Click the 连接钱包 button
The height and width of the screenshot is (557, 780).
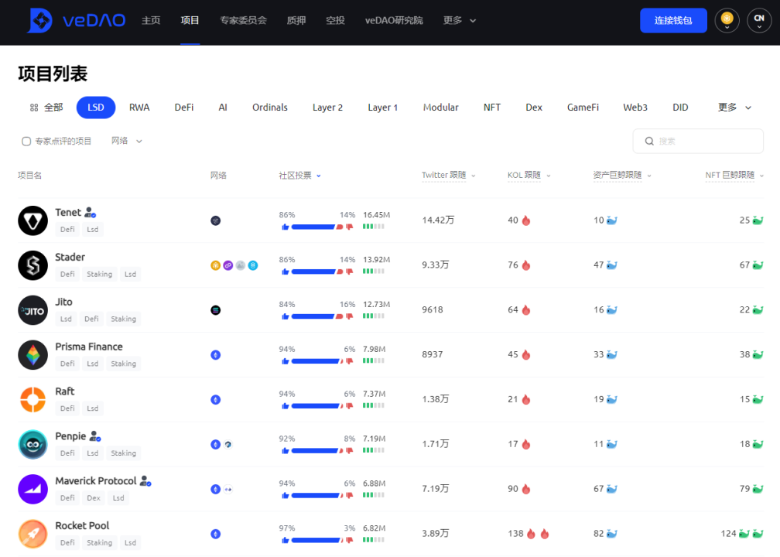(x=673, y=20)
